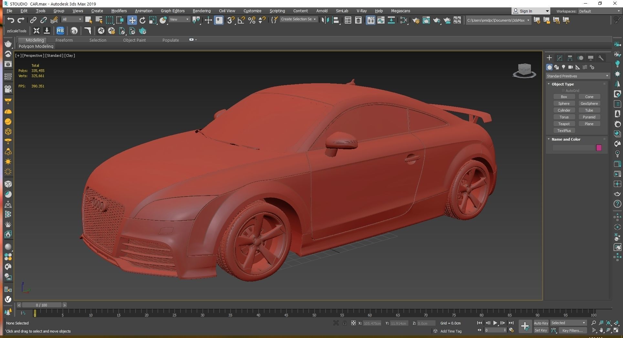The width and height of the screenshot is (623, 338).
Task: Click the GeoSphere button
Action: click(589, 104)
